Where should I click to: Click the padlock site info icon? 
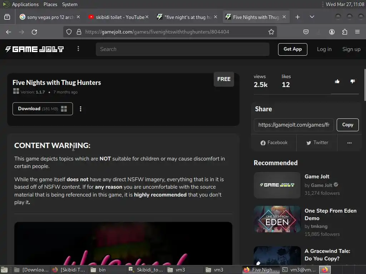click(79, 32)
